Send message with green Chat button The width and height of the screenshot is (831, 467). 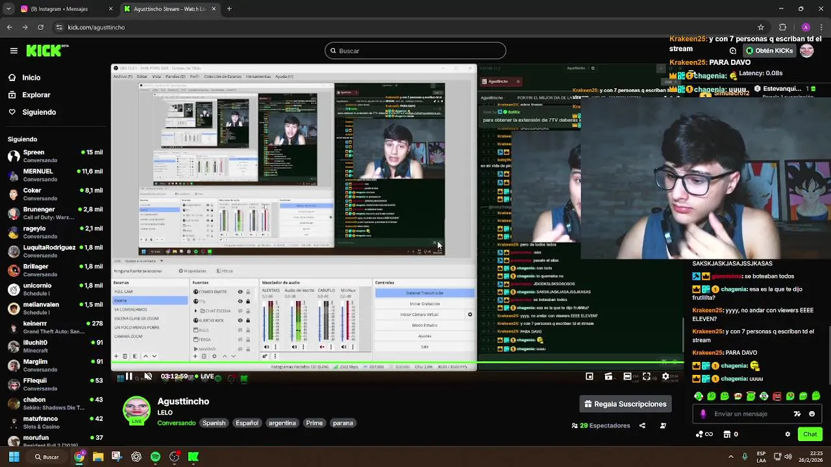pyautogui.click(x=810, y=434)
